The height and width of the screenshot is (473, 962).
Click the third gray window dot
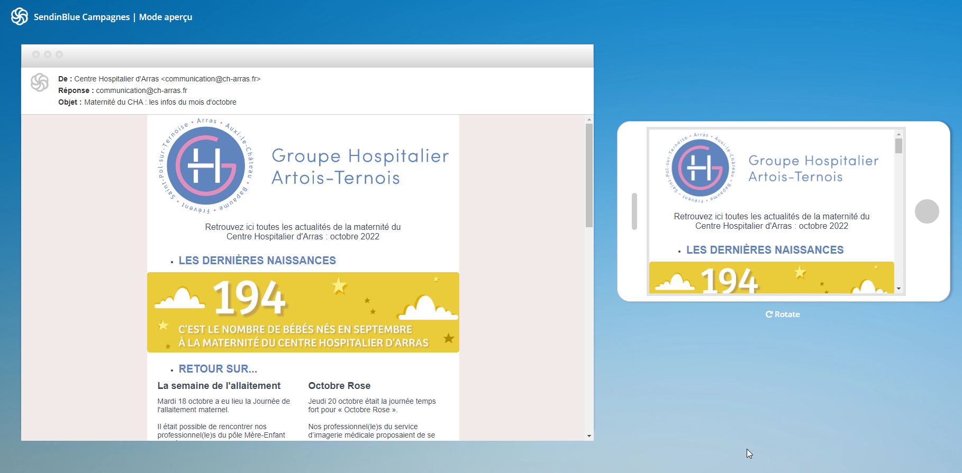tap(59, 54)
